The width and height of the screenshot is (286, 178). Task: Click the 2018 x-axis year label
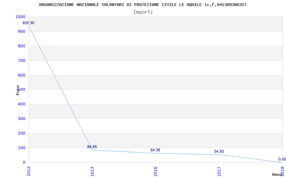(x=282, y=171)
